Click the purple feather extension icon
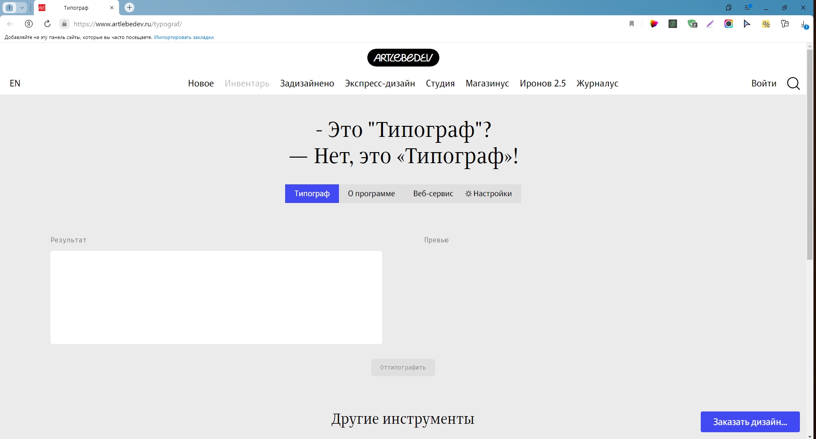This screenshot has width=816, height=439. click(710, 24)
